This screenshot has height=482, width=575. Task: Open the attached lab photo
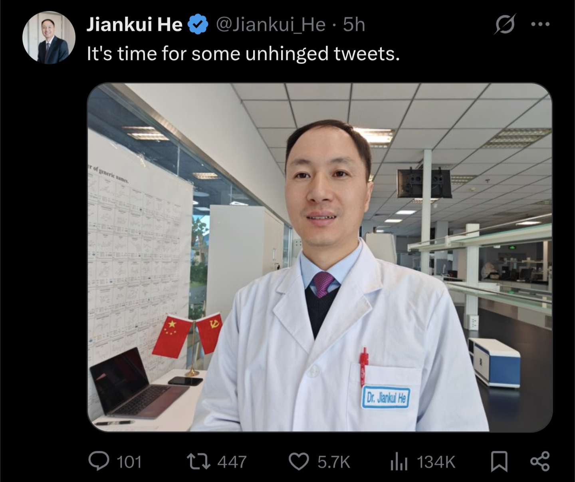[320, 257]
